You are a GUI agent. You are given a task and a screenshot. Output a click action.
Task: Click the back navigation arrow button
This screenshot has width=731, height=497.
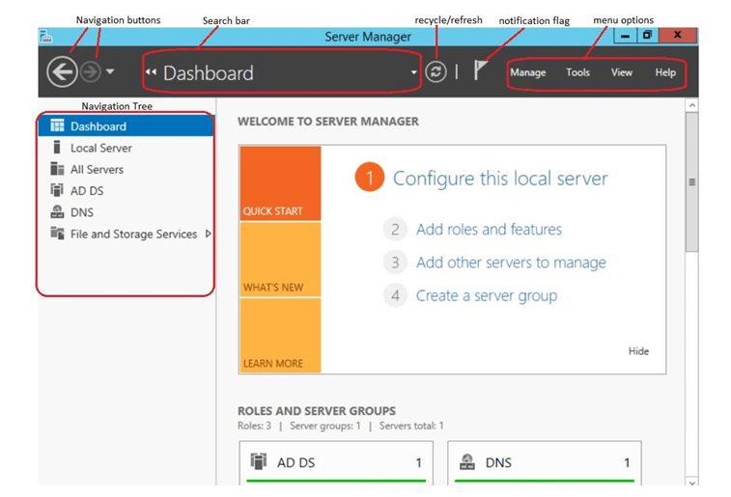pyautogui.click(x=62, y=71)
